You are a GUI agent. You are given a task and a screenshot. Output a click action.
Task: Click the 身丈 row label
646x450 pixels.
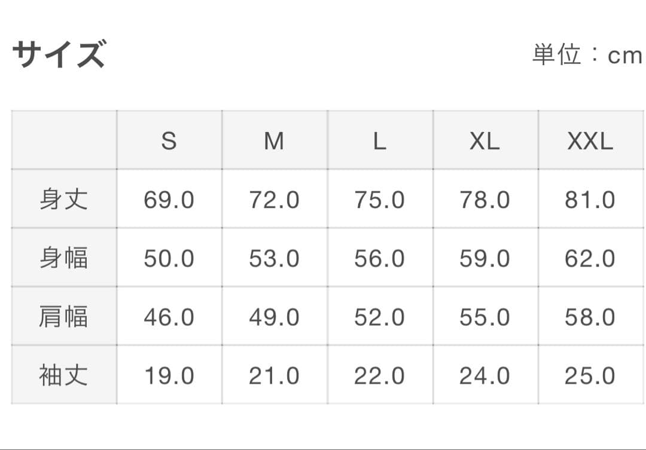point(63,200)
